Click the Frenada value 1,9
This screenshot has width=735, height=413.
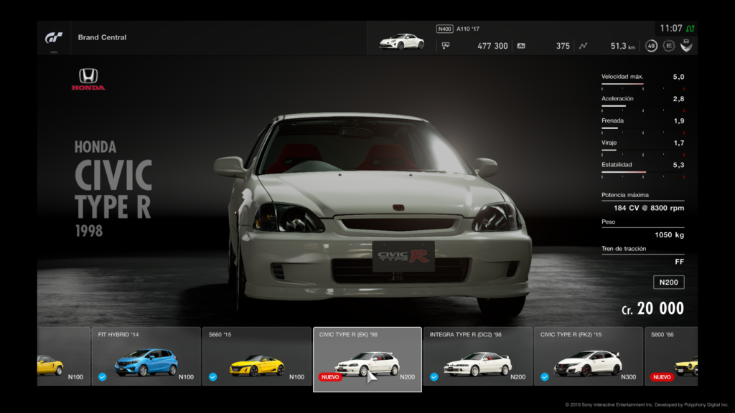(679, 120)
